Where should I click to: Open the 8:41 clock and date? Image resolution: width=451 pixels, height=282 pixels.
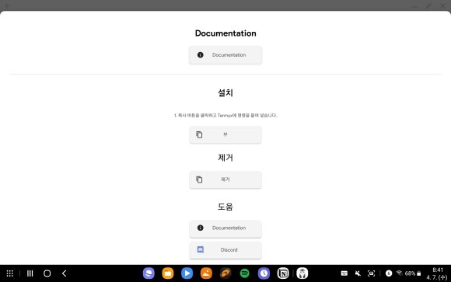pos(438,273)
